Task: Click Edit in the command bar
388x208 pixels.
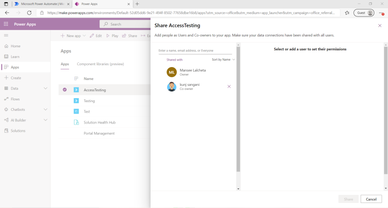Action: coord(96,36)
